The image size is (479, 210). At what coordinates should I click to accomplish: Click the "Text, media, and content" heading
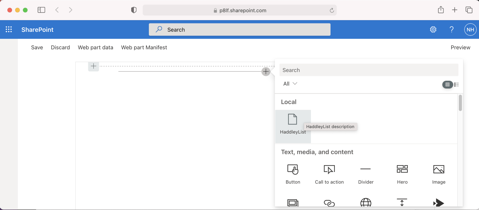[x=317, y=152]
